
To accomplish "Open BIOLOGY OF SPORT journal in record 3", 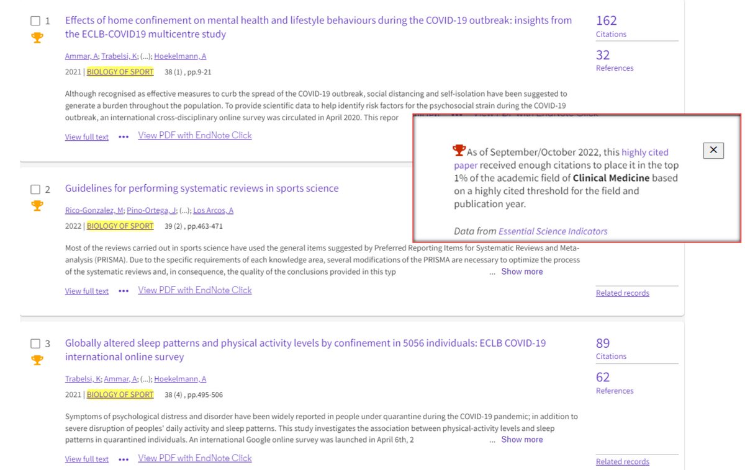I will tap(120, 394).
